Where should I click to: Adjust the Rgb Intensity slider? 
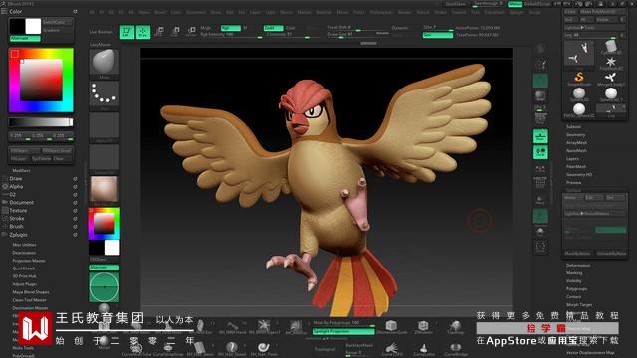[231, 35]
